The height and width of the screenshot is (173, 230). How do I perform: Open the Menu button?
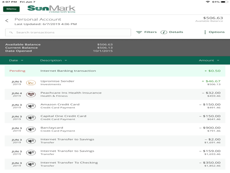[11, 9]
